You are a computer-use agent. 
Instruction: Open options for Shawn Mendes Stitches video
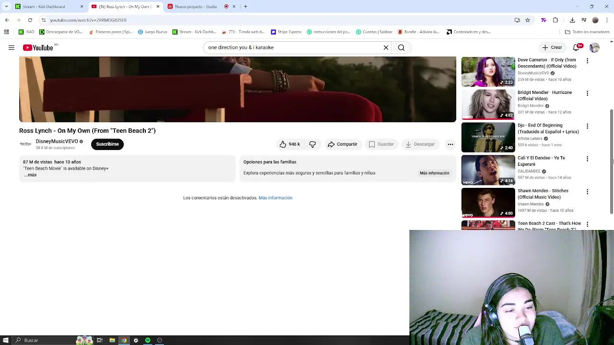pos(587,192)
